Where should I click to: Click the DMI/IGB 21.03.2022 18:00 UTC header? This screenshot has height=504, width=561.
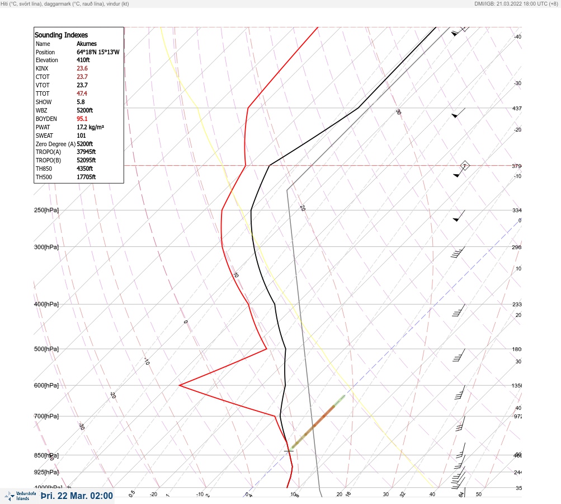pyautogui.click(x=516, y=3)
